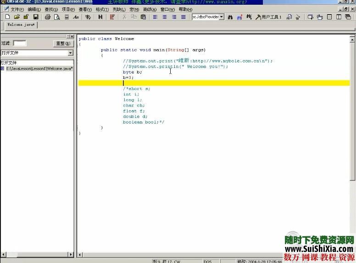Click the New file icon
This screenshot has width=356, height=263.
[7, 17]
